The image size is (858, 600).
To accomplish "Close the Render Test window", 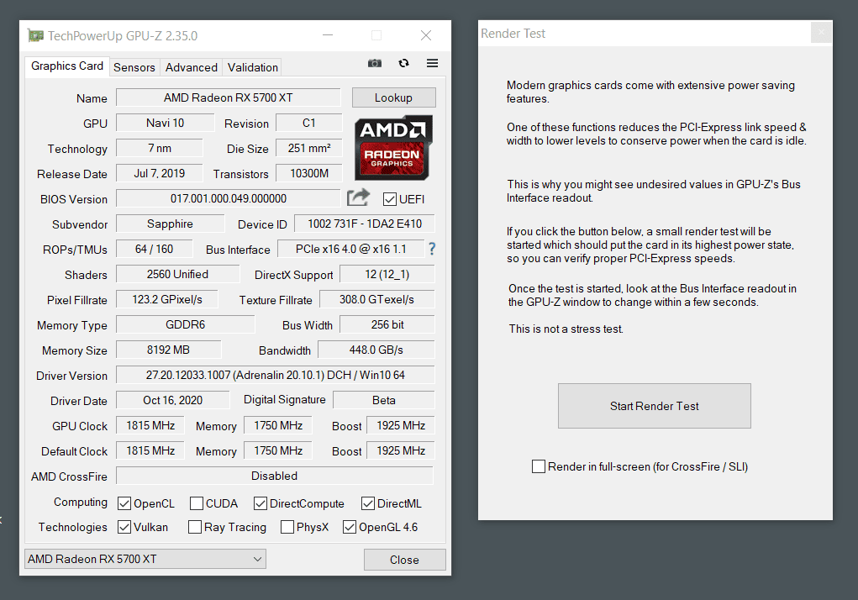I will point(821,33).
